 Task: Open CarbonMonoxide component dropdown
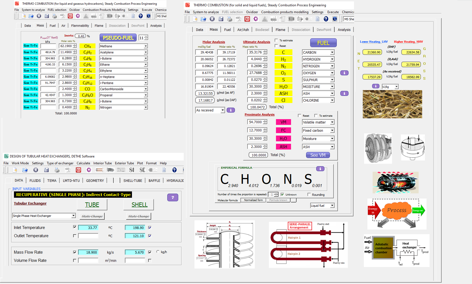pos(146,89)
